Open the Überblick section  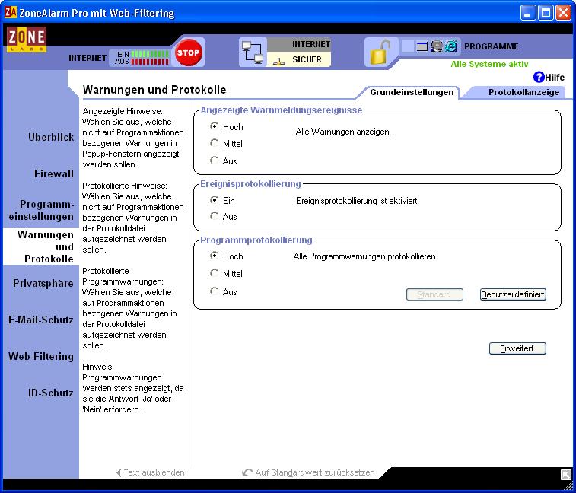(x=51, y=138)
